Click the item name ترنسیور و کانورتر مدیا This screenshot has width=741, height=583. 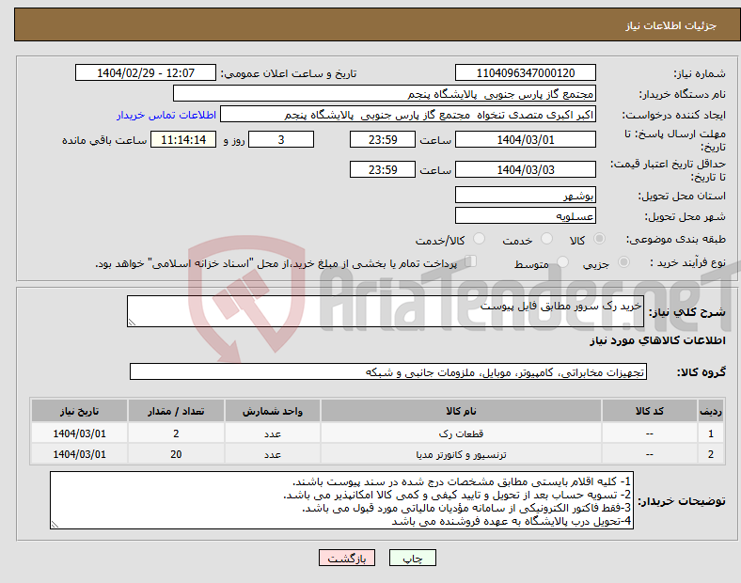click(x=461, y=454)
